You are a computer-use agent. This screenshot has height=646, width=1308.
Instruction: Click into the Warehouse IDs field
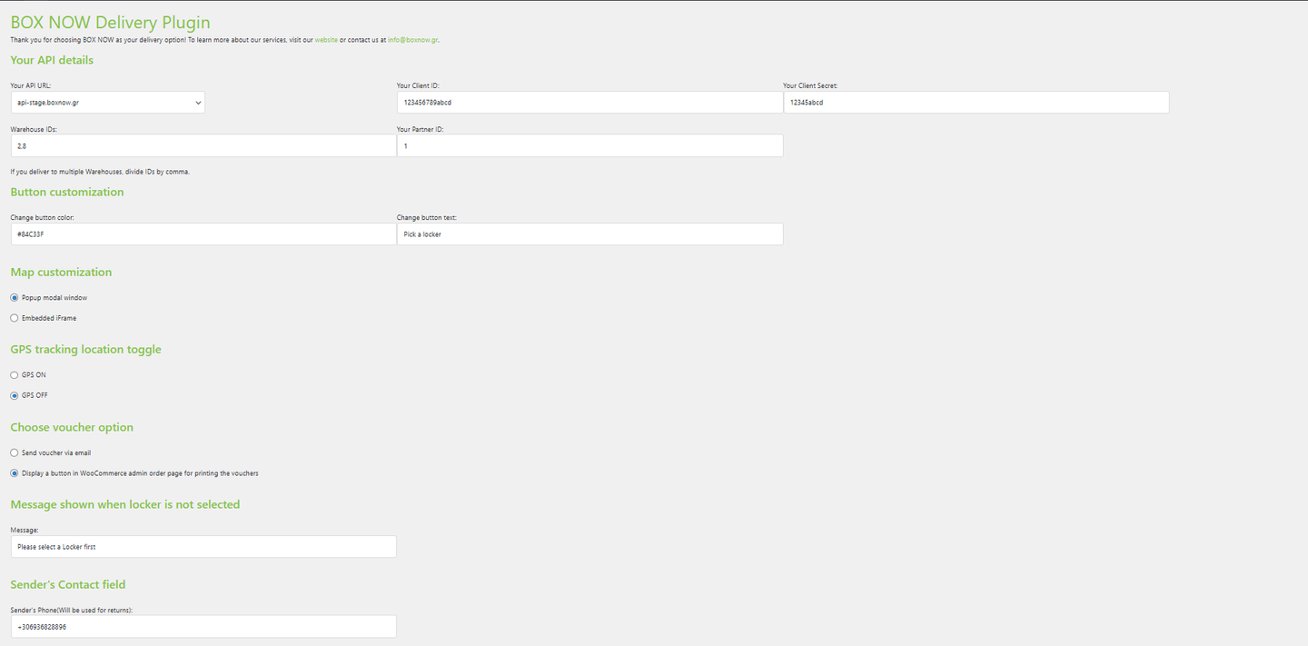(x=203, y=145)
